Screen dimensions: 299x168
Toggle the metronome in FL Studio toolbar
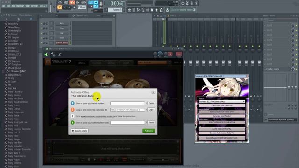60,2
